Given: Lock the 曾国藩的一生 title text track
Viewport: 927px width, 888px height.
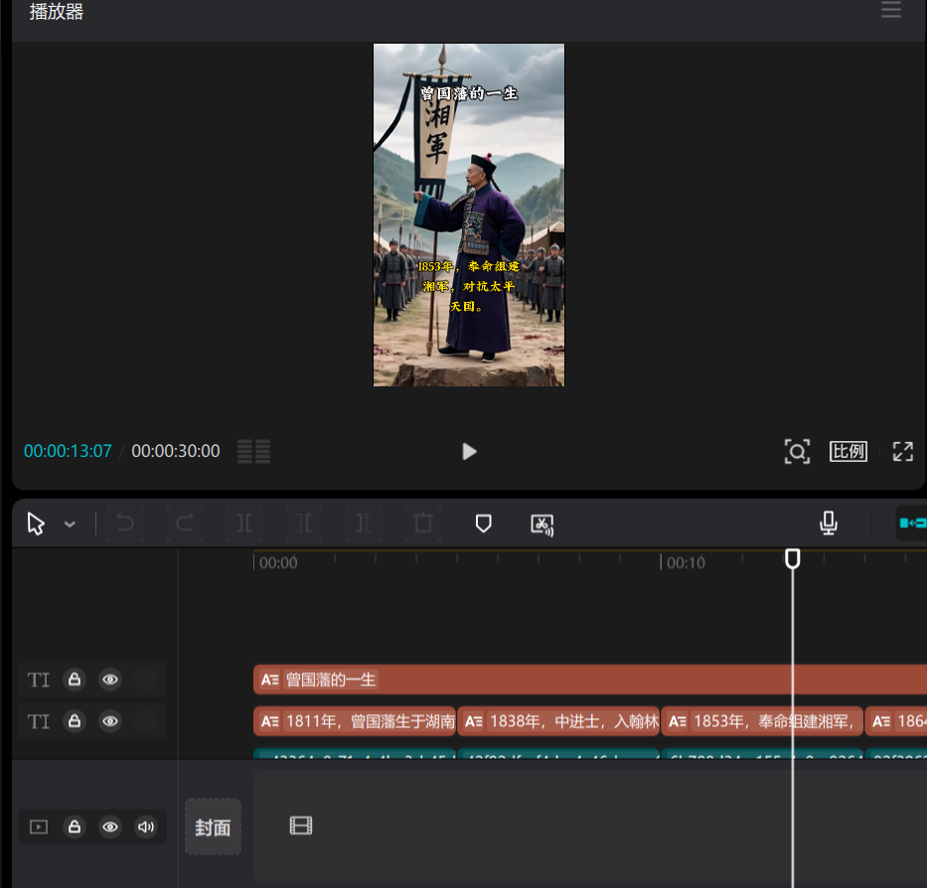Looking at the screenshot, I should click(75, 679).
